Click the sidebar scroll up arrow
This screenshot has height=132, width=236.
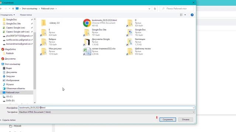click(x=35, y=19)
